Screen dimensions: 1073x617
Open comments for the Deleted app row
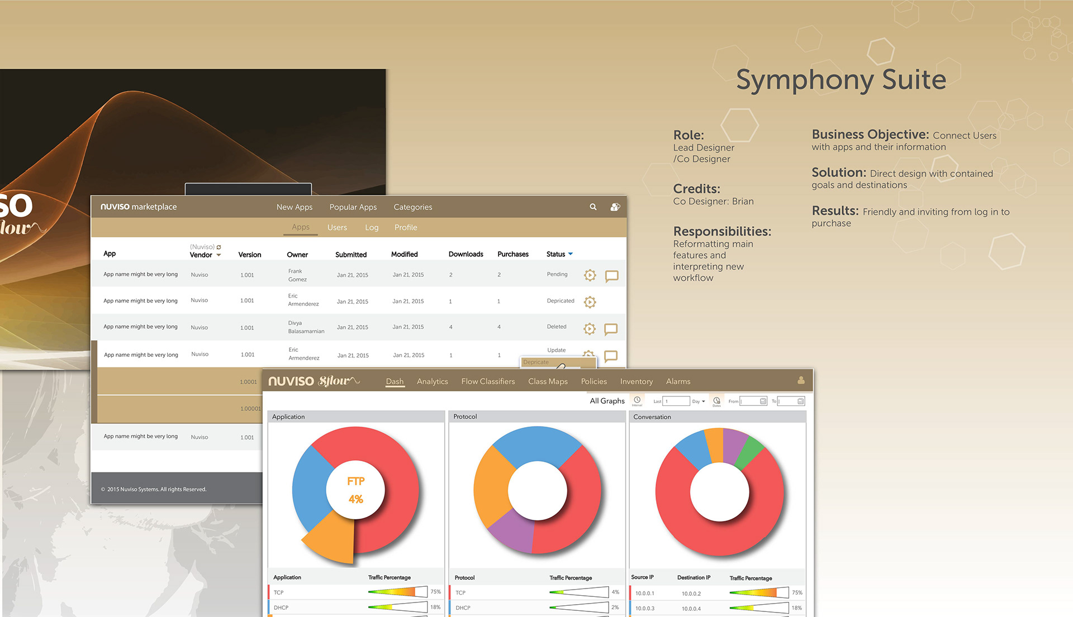point(611,329)
